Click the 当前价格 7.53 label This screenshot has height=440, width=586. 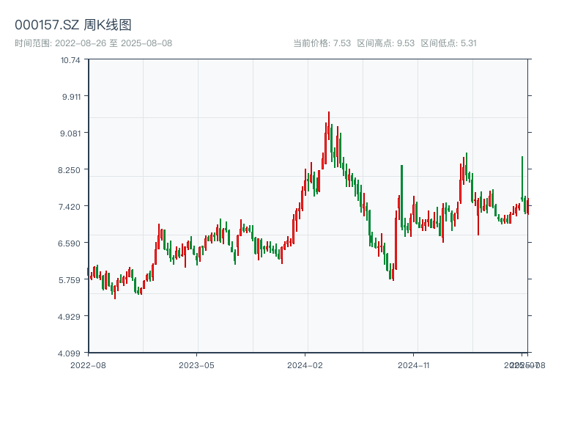pyautogui.click(x=322, y=43)
